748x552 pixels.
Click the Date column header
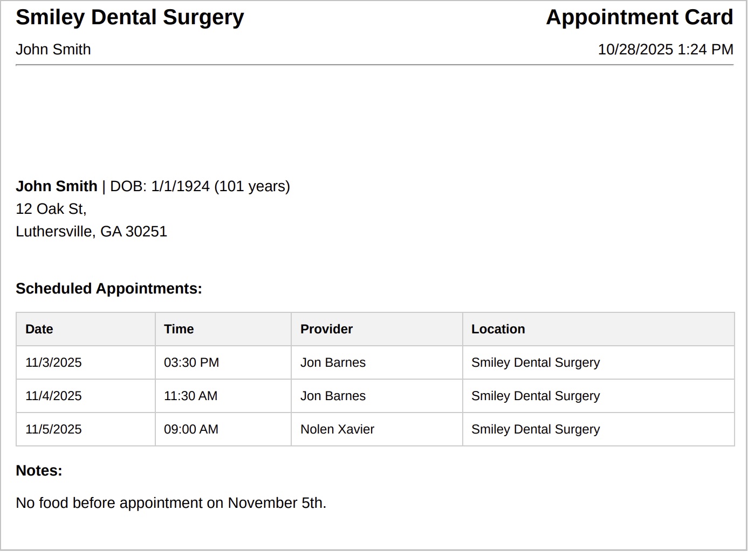click(x=39, y=329)
